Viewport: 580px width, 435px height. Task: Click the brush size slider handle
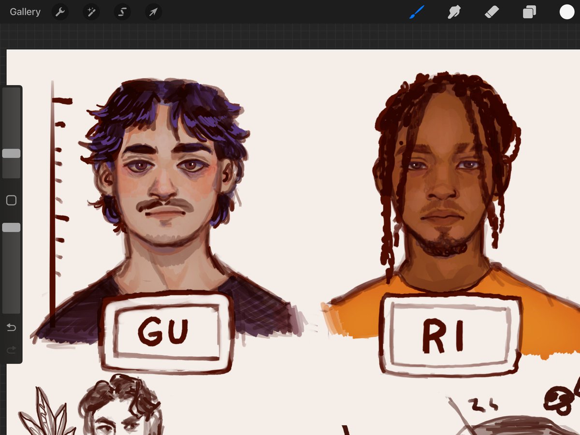click(x=11, y=153)
